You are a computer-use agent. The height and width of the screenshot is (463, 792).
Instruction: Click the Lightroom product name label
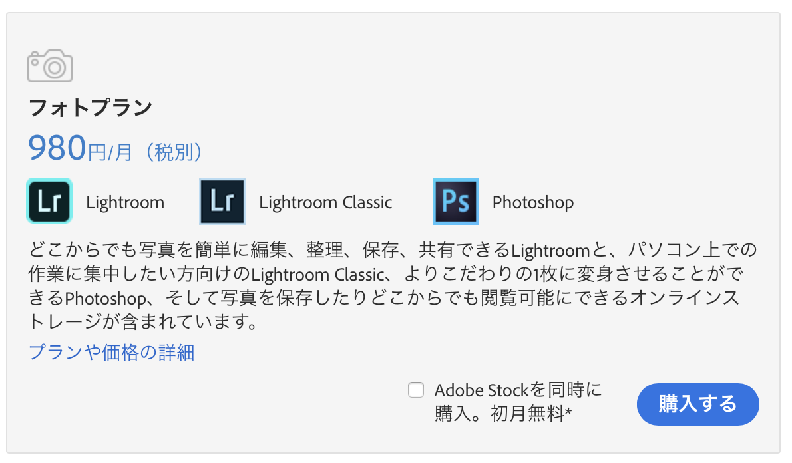125,202
